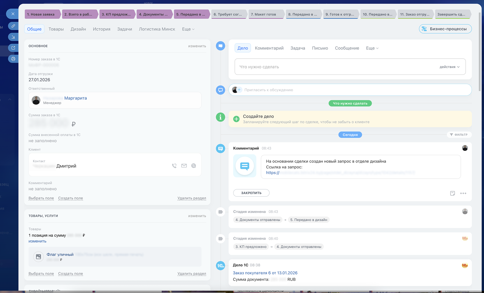This screenshot has width=484, height=293.
Task: Click the Сегодня date marker
Action: 350,135
